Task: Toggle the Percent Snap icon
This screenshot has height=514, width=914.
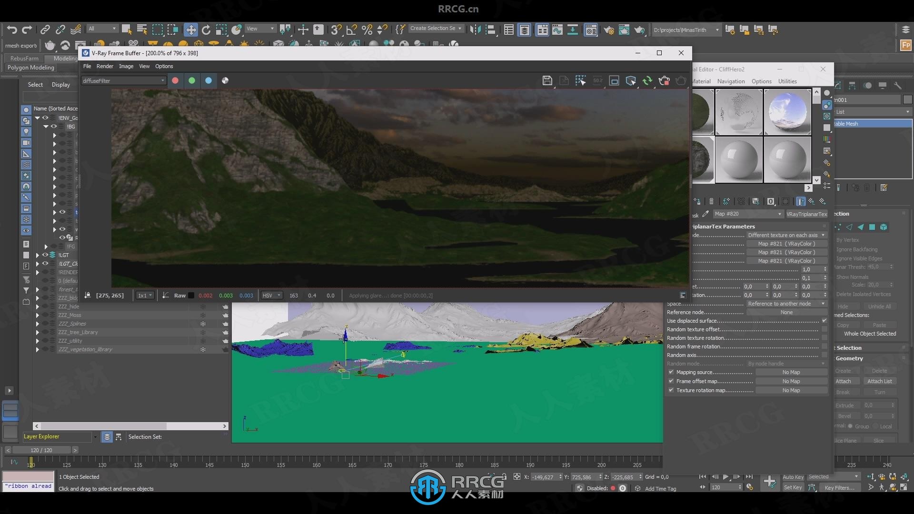Action: pos(367,30)
